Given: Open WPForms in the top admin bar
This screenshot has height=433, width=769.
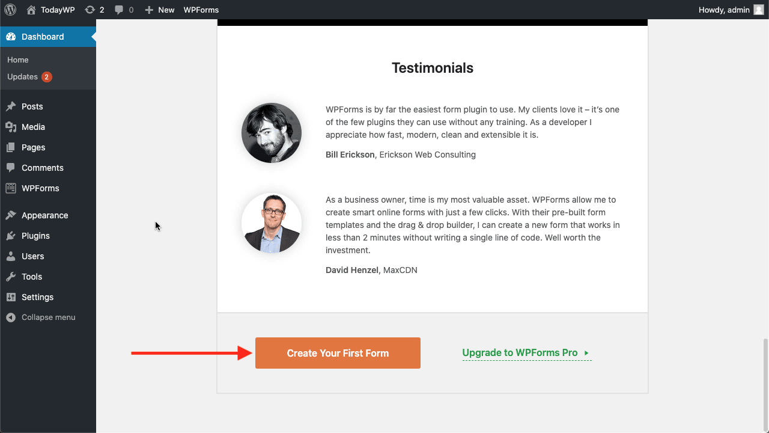Looking at the screenshot, I should point(201,10).
